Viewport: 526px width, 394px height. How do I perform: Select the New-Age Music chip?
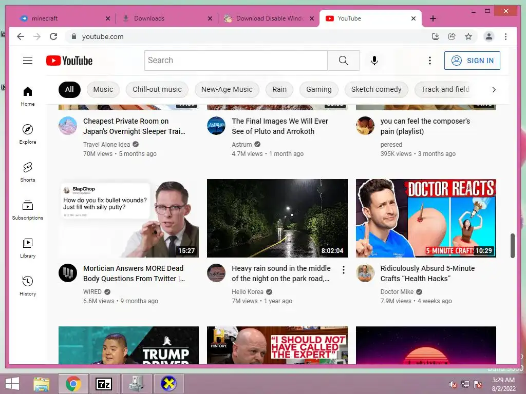pyautogui.click(x=227, y=89)
